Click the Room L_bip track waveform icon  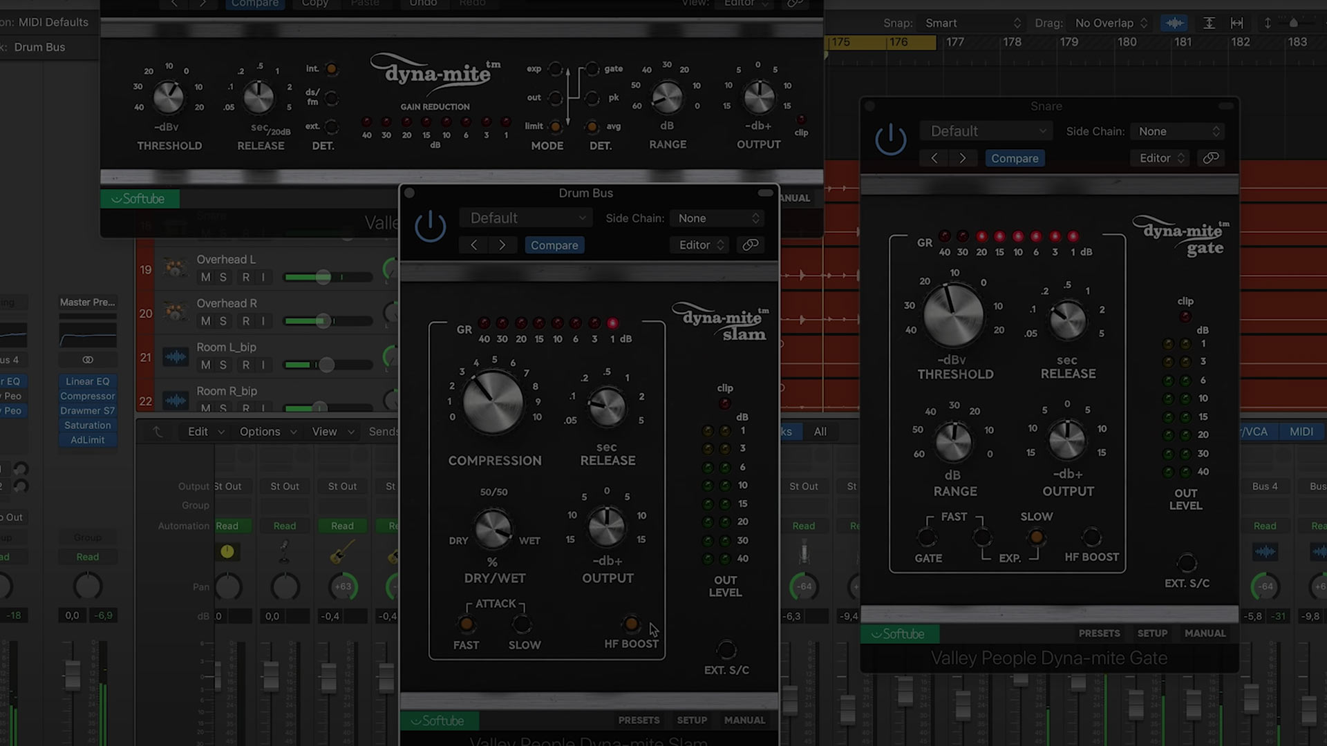176,356
